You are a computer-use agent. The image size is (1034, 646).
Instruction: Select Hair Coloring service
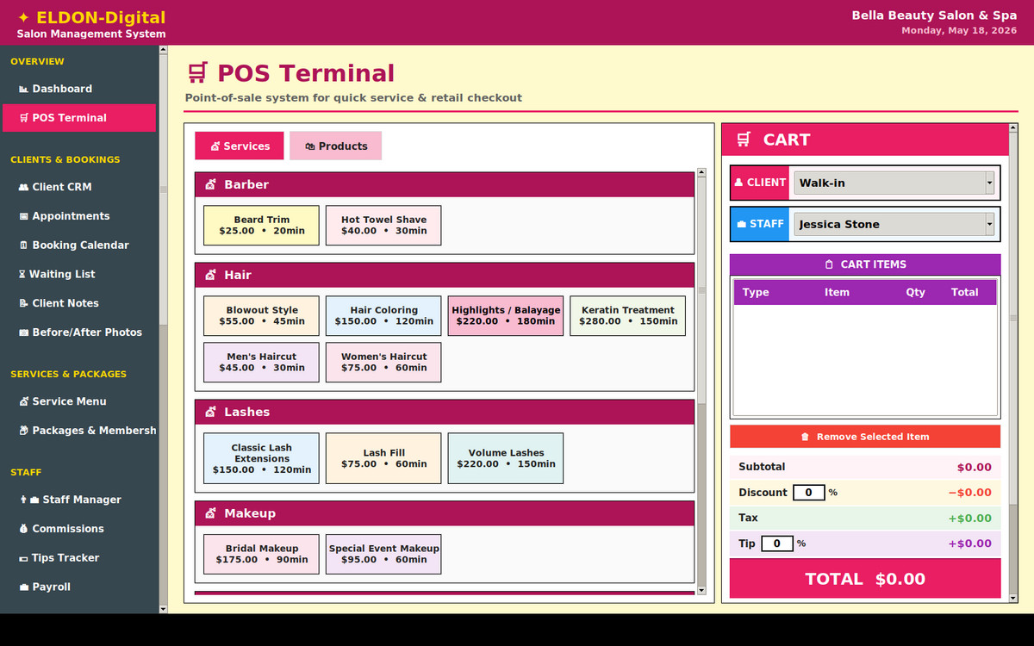[x=383, y=316]
